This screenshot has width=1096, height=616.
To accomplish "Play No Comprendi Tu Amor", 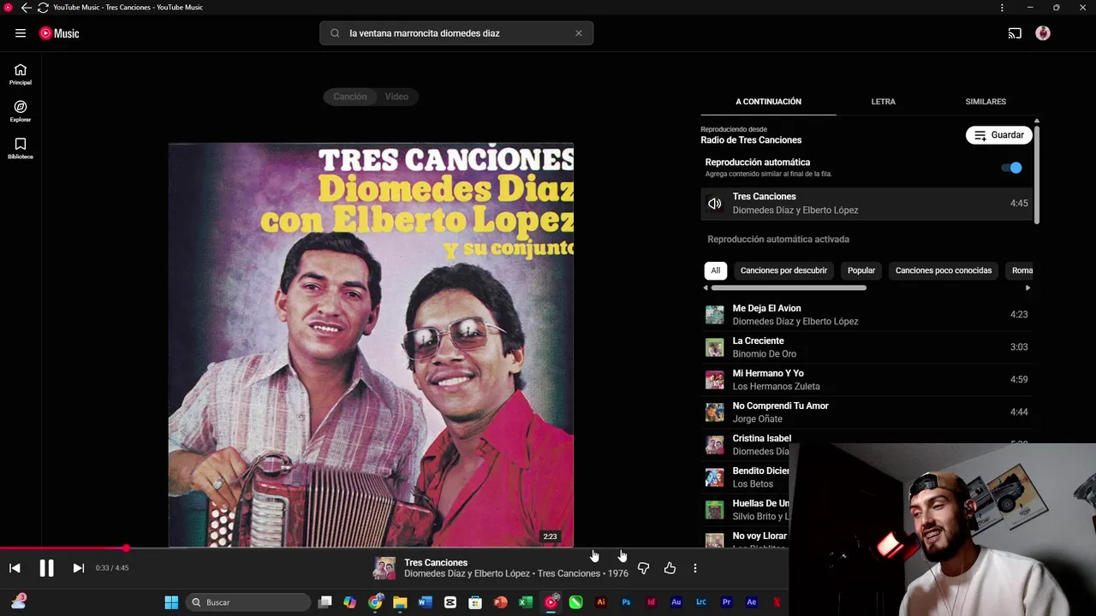I will (x=867, y=412).
